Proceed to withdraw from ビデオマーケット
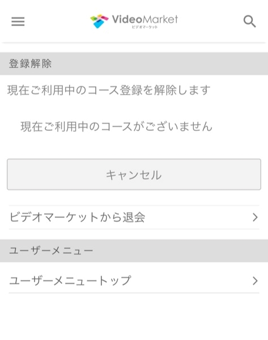Screen dimensions: 268x340 [134, 217]
